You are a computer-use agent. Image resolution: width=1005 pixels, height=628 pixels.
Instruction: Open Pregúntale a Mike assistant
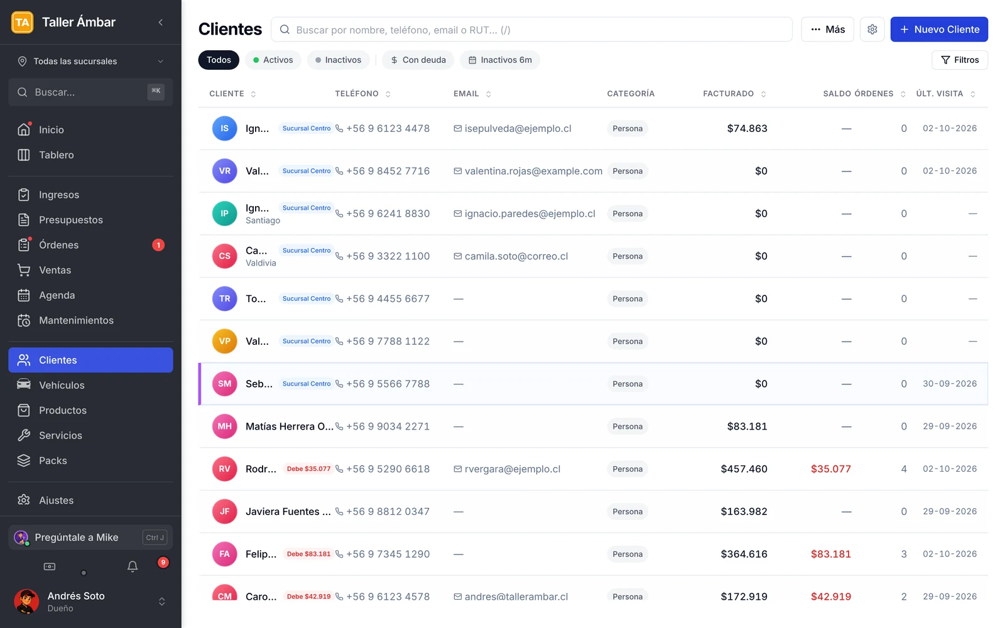coord(90,538)
